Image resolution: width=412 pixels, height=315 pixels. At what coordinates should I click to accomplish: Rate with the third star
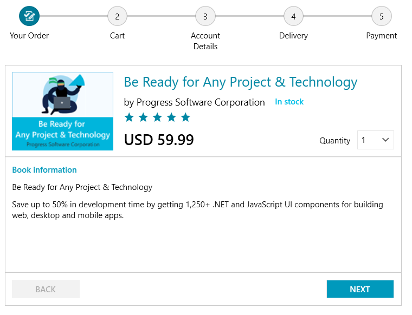[x=157, y=117]
